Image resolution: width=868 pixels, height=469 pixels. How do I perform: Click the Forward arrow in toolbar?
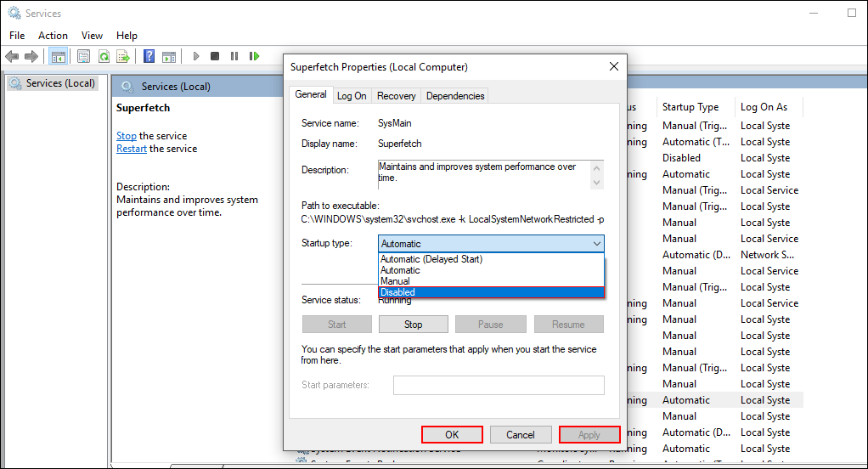click(x=31, y=56)
